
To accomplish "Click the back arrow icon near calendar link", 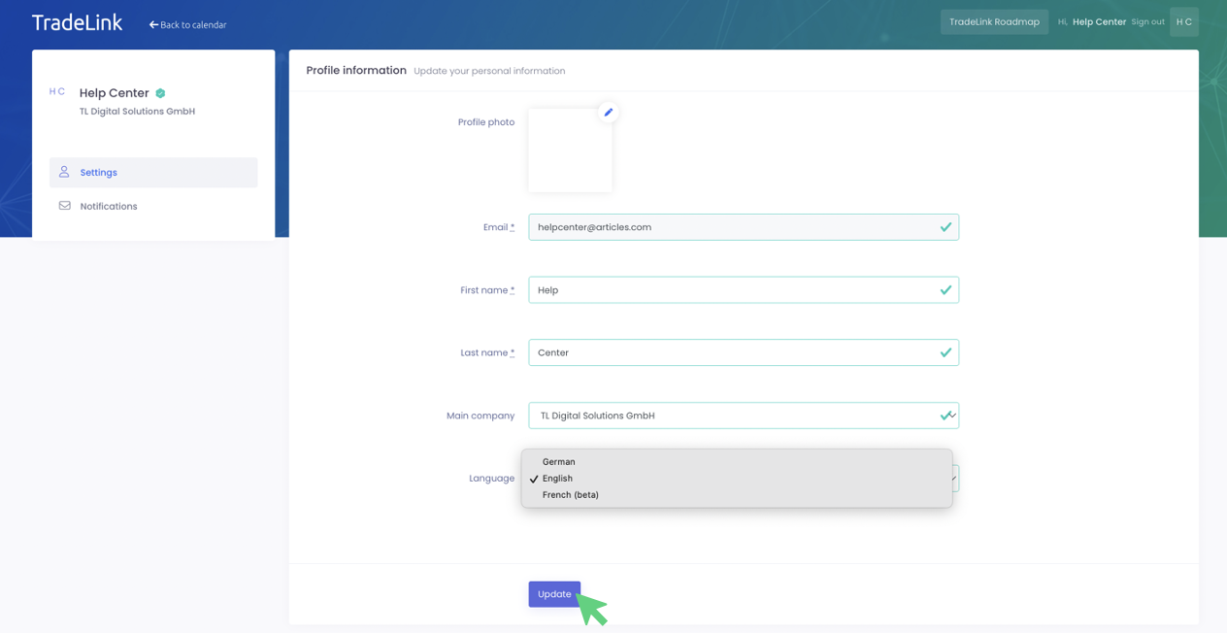I will 153,25.
